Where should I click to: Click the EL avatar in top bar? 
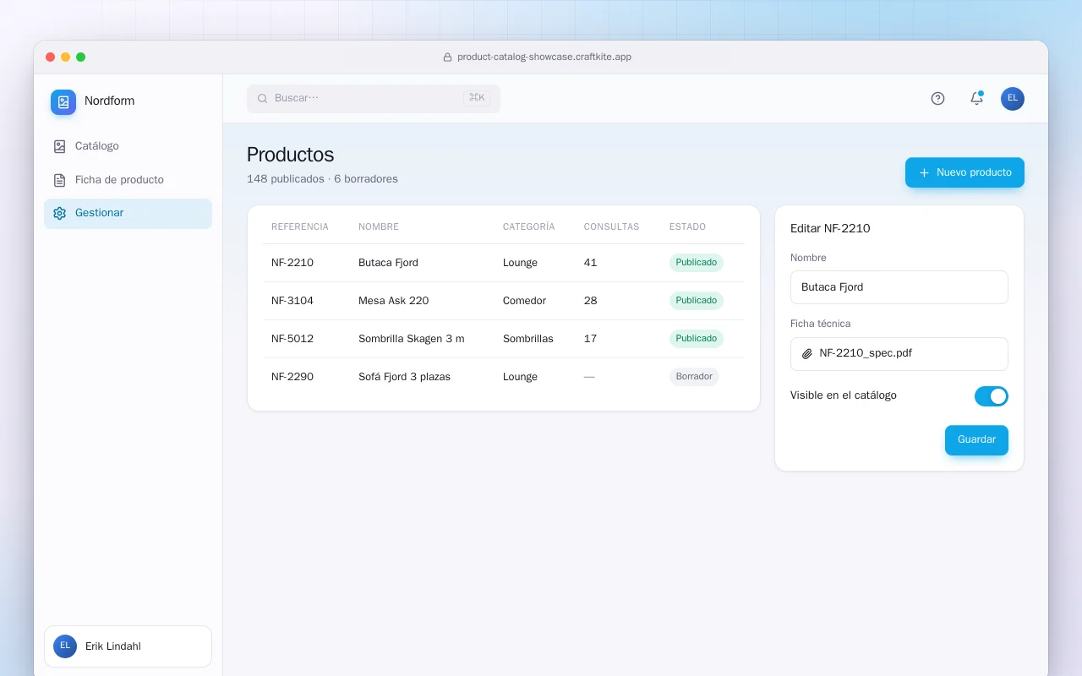tap(1013, 99)
